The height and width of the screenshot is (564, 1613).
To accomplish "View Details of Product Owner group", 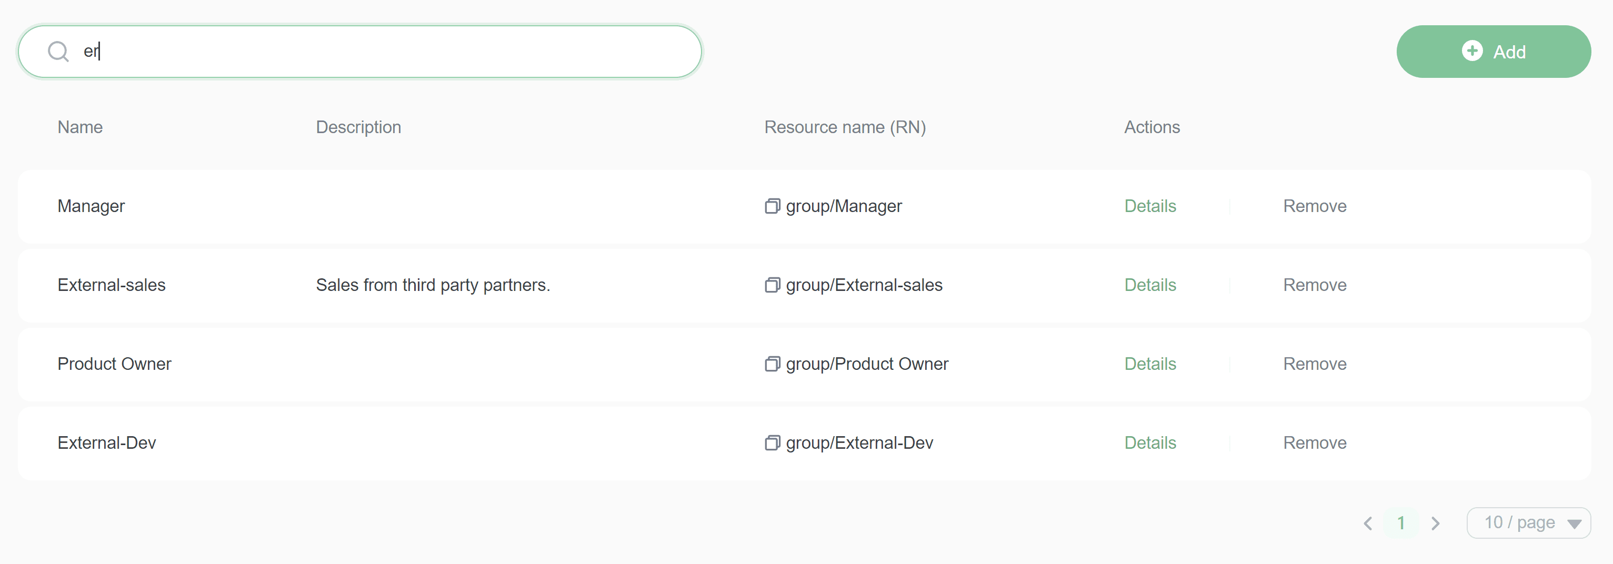I will 1150,364.
